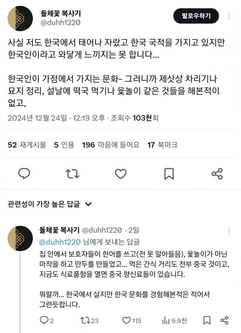
Task: Open the top profile avatar of 돌체꽃 복사기
Action: click(x=20, y=19)
